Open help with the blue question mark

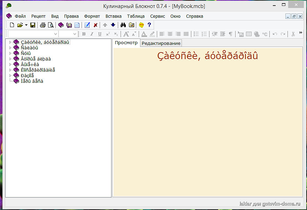tap(149, 25)
